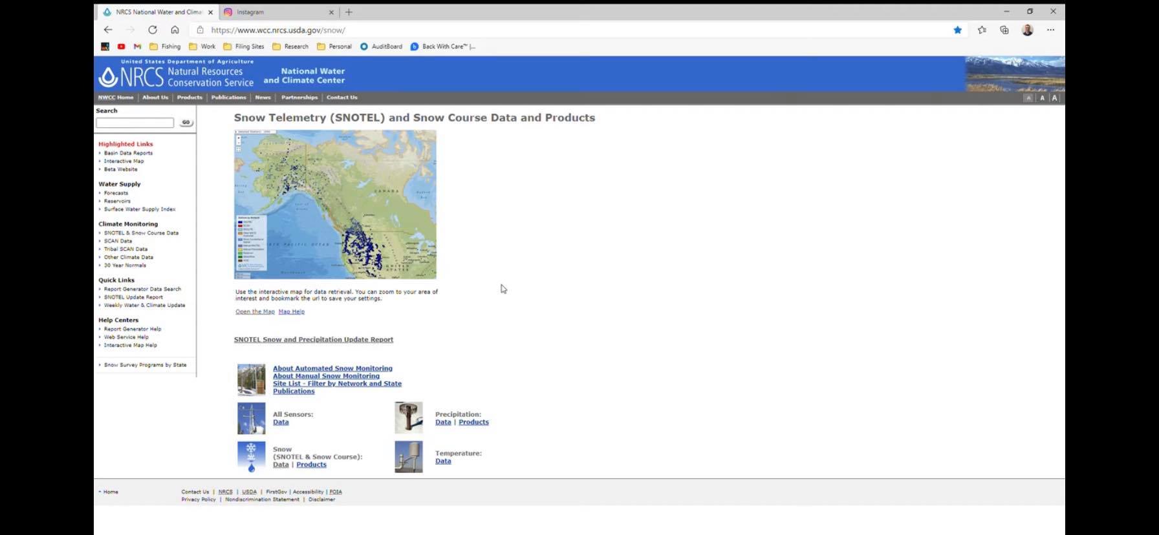Open the Publications menu item
Image resolution: width=1159 pixels, height=535 pixels.
tap(228, 98)
